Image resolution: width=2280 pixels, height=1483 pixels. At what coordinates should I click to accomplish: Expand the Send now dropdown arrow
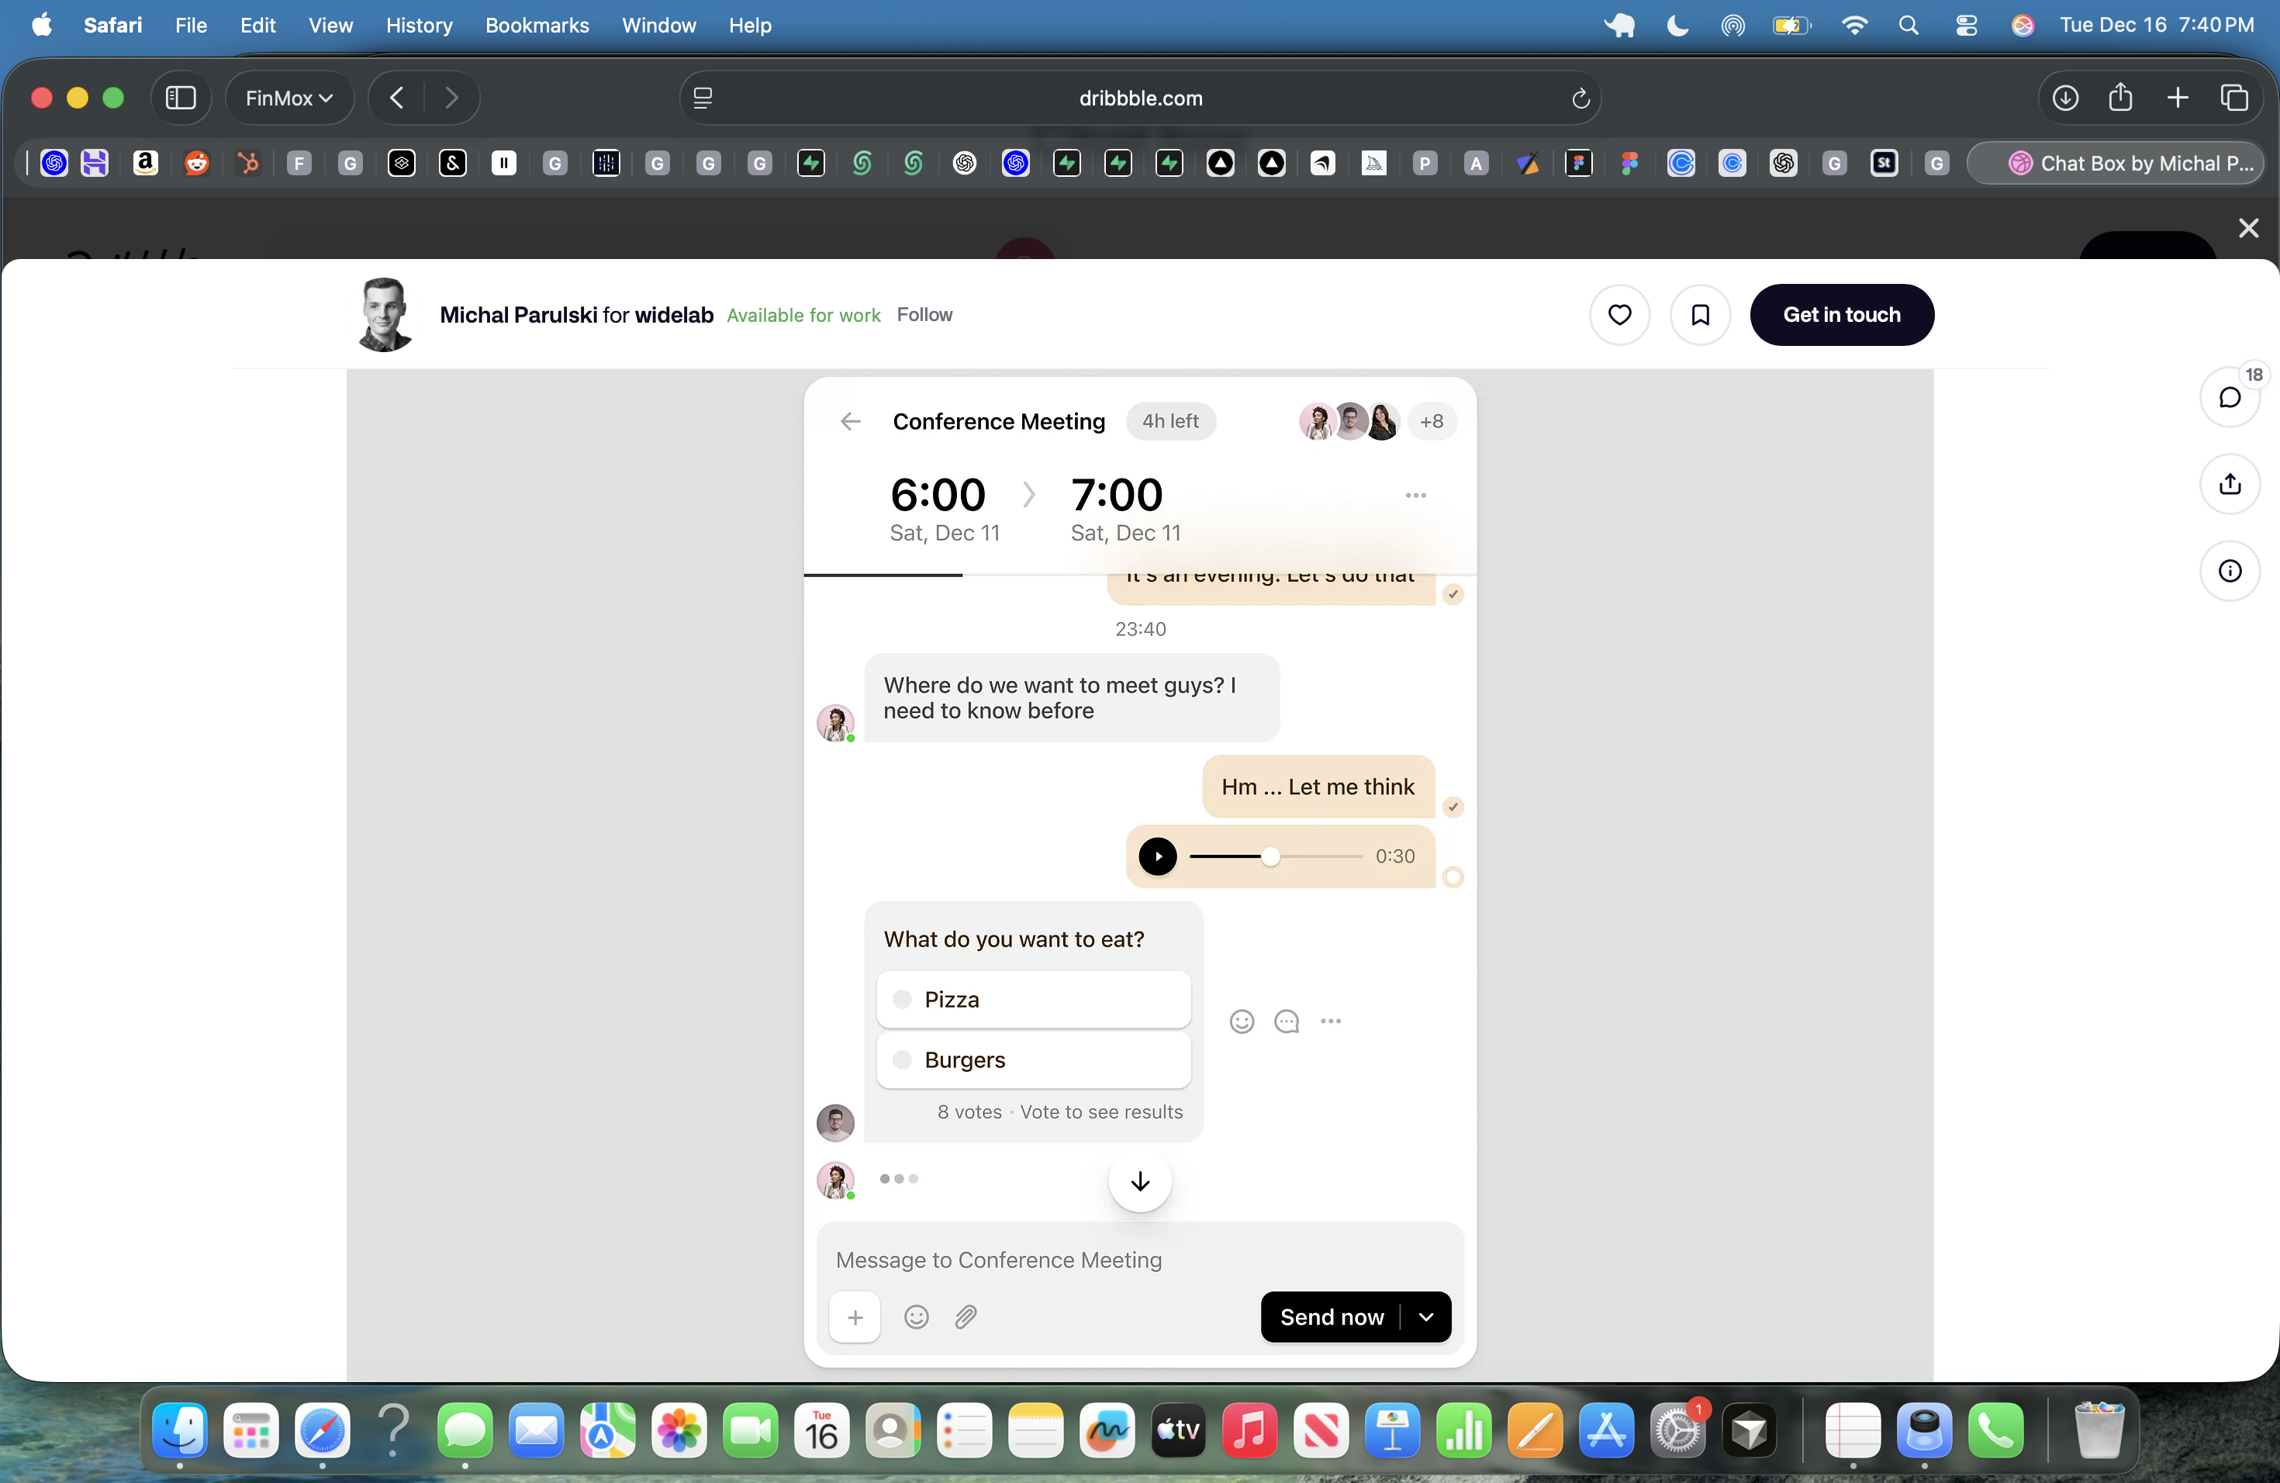[x=1425, y=1316]
